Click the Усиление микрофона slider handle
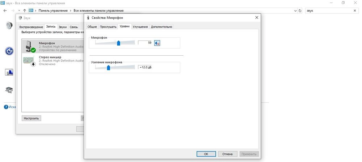The height and width of the screenshot is (162, 362). click(108, 67)
